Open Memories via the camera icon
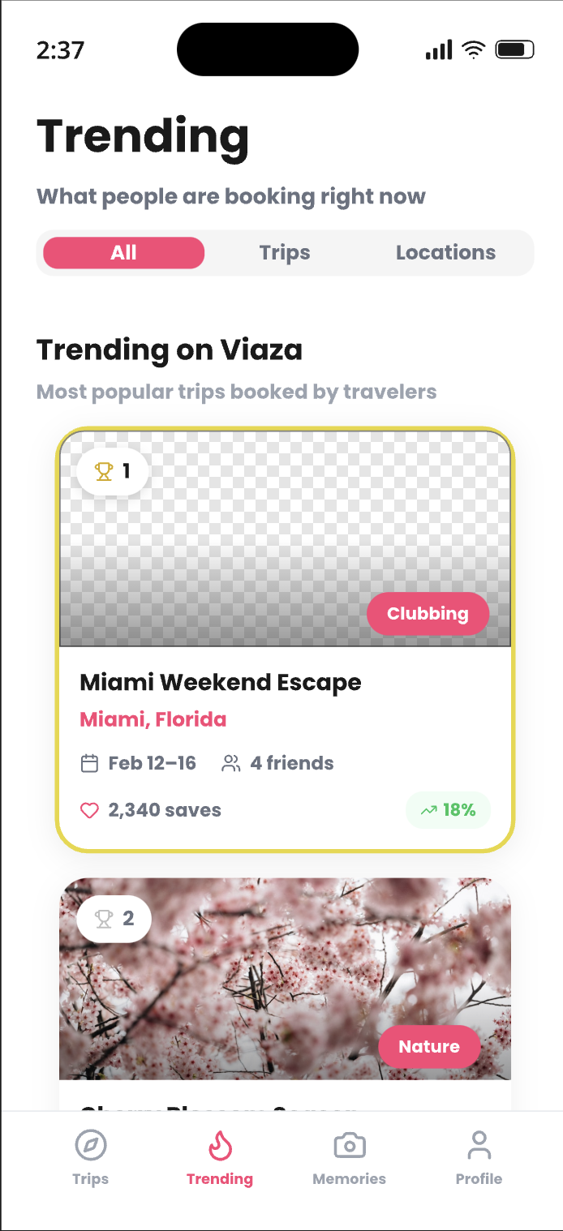This screenshot has width=563, height=1231. [x=349, y=1144]
